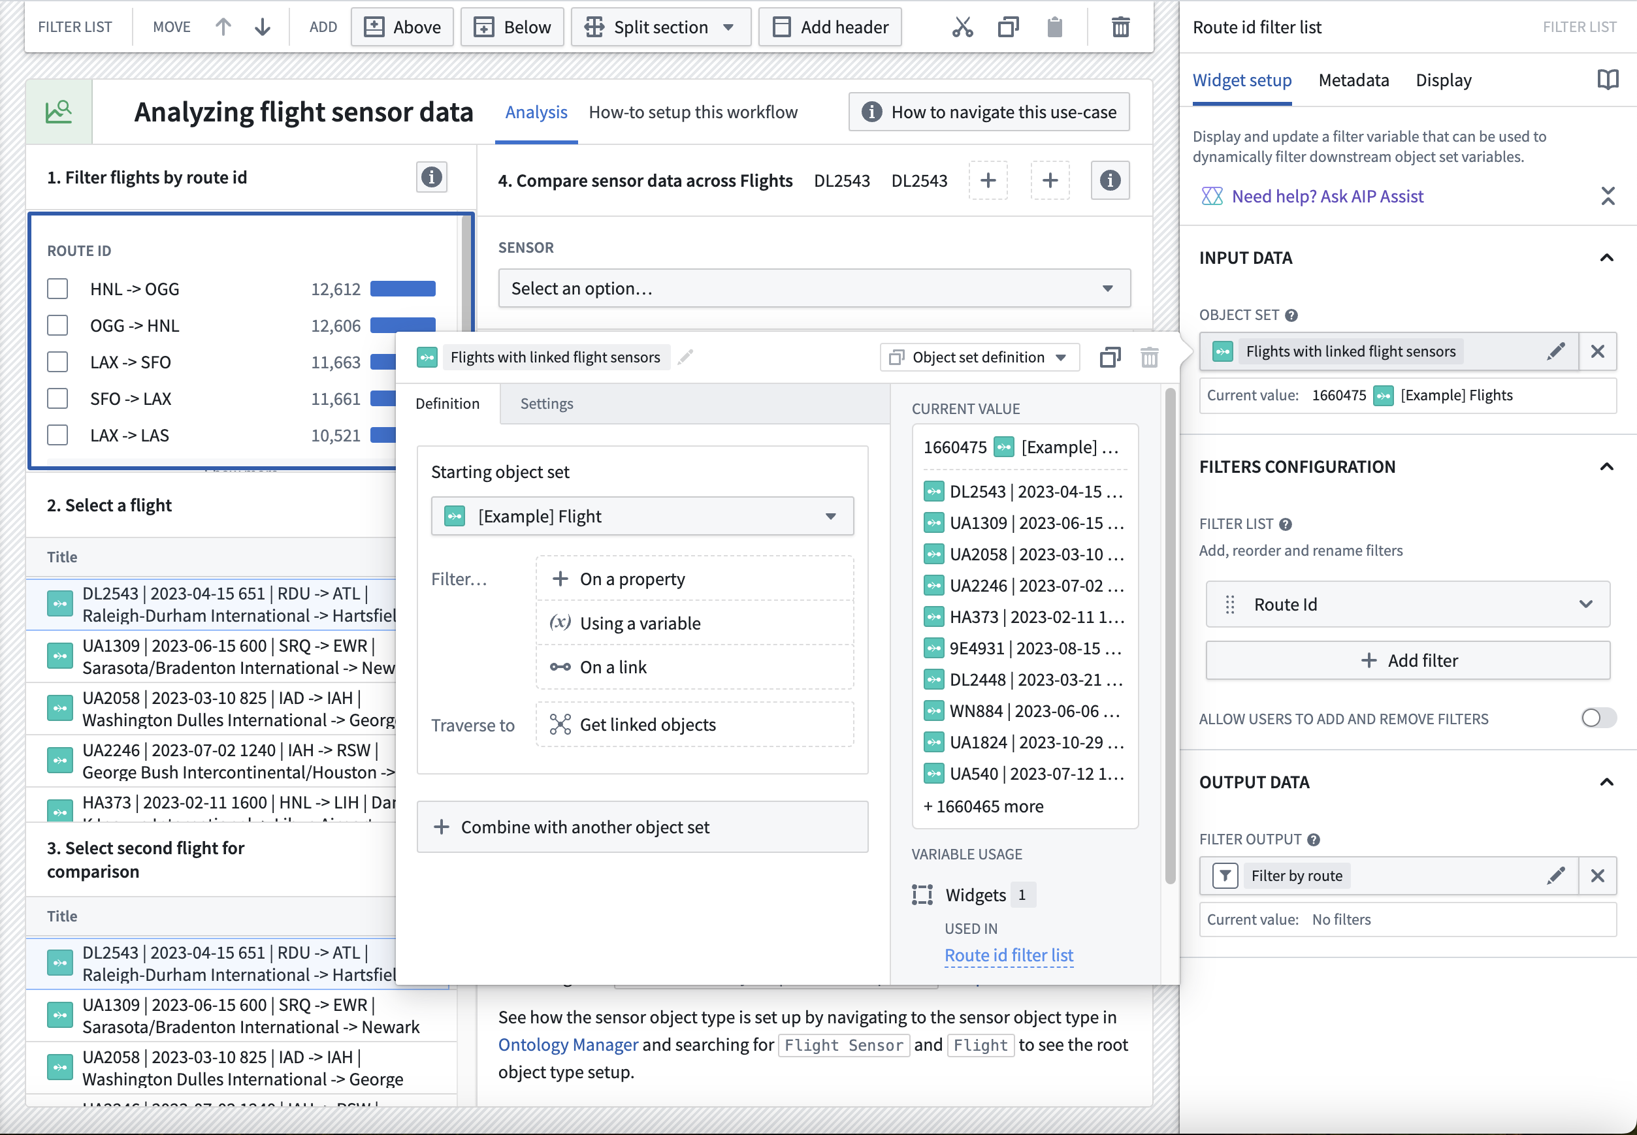This screenshot has height=1135, width=1637.
Task: Duplicate the object set variable in popup
Action: [1110, 357]
